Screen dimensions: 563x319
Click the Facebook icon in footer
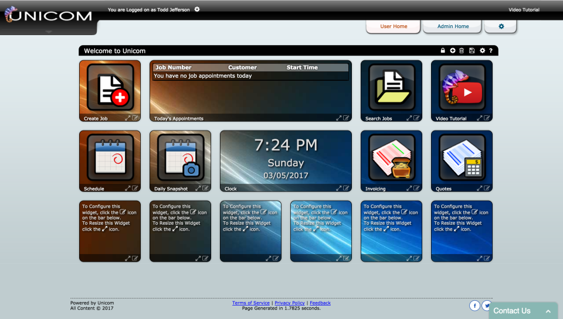474,306
